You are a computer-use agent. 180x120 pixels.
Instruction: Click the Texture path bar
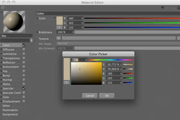(x=119, y=38)
